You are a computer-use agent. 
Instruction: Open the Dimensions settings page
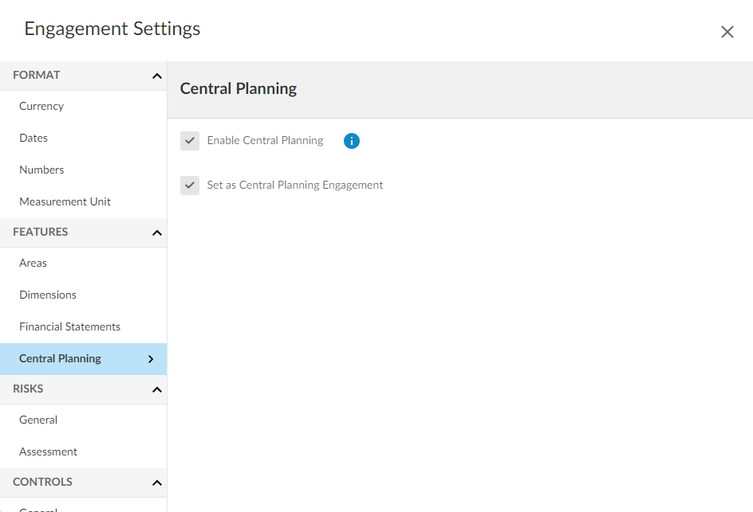click(48, 295)
